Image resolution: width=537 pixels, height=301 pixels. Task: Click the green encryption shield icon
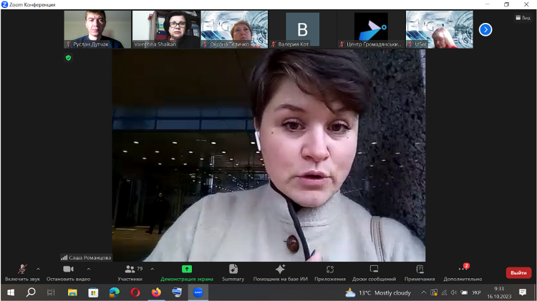tap(69, 57)
